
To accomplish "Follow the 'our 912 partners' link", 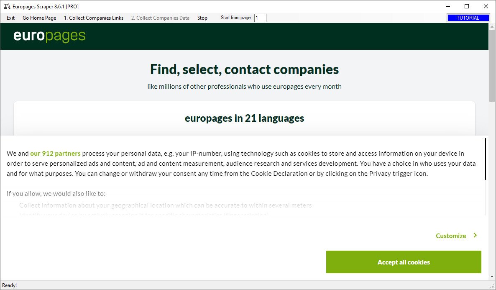I will 55,153.
